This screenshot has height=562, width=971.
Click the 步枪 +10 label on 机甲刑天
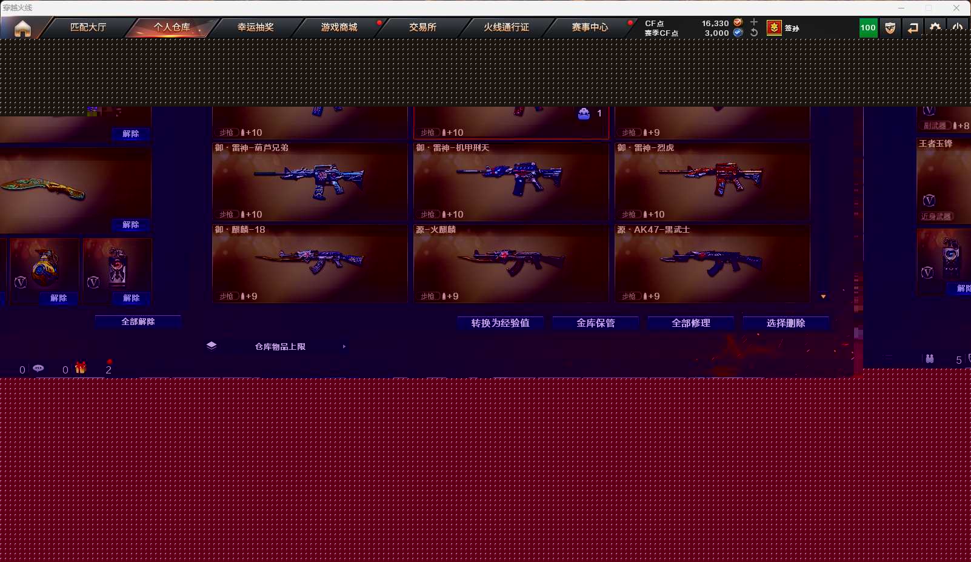tap(442, 215)
